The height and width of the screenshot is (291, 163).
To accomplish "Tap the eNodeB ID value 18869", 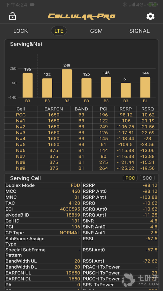I will coord(73,215).
